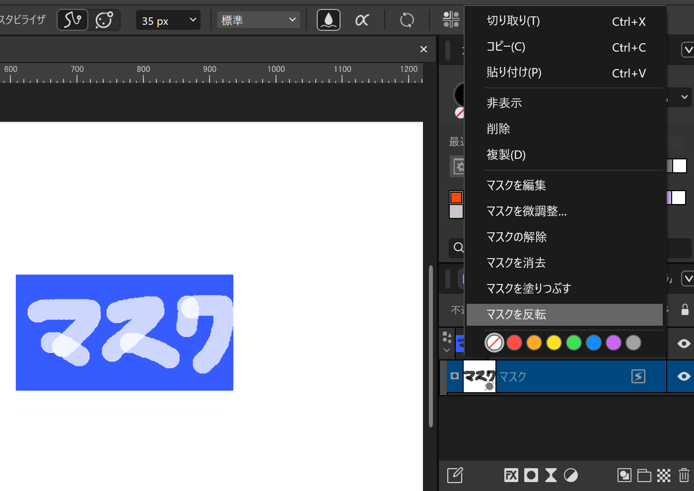Screen dimensions: 694x491
Task: Enable the rope stabilizer mode
Action: coord(72,20)
